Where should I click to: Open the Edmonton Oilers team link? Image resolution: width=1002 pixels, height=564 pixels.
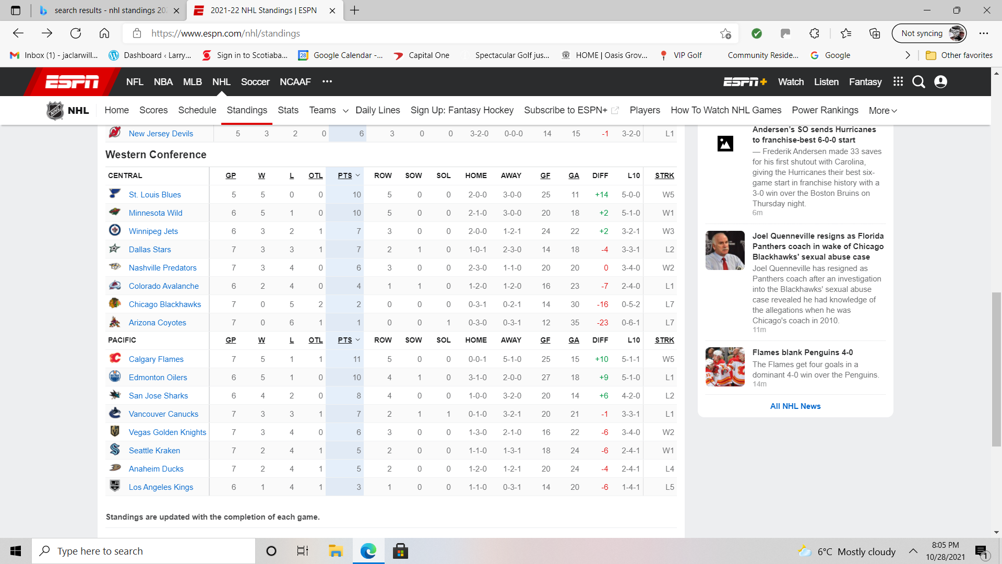(x=158, y=377)
